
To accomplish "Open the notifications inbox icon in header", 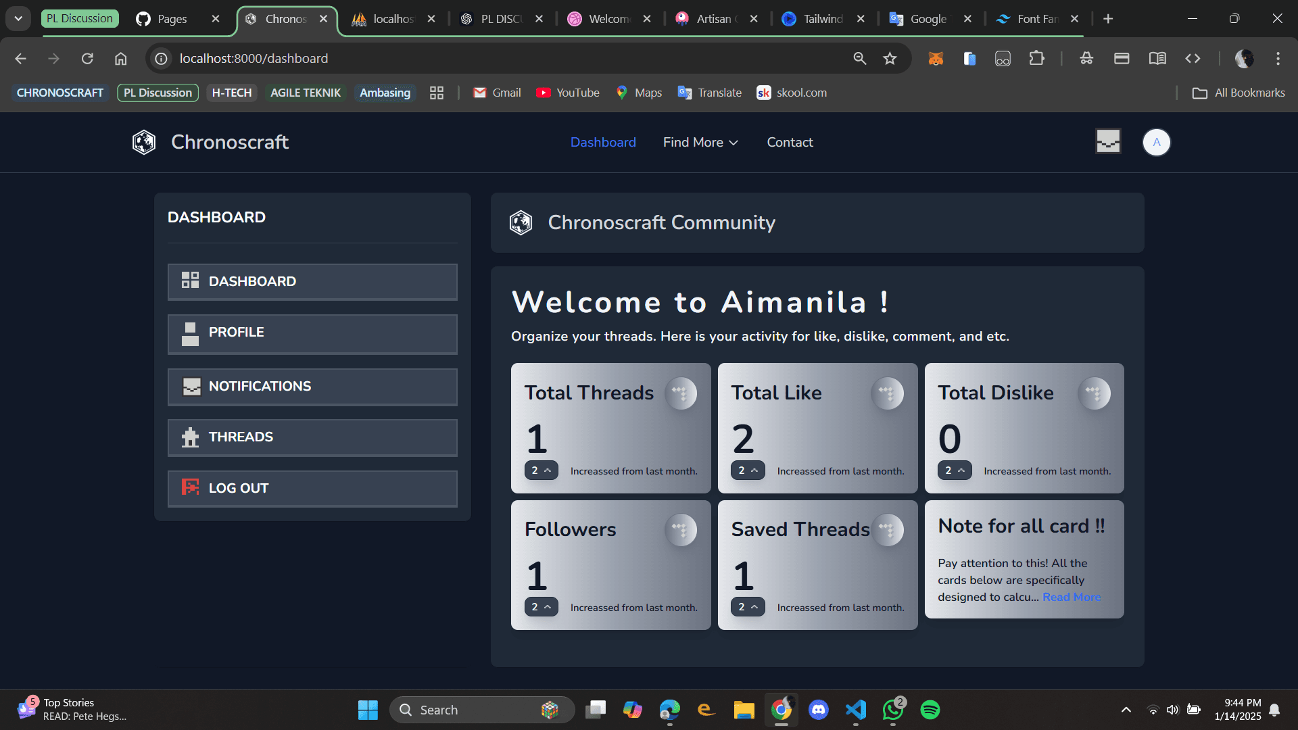I will click(x=1108, y=141).
